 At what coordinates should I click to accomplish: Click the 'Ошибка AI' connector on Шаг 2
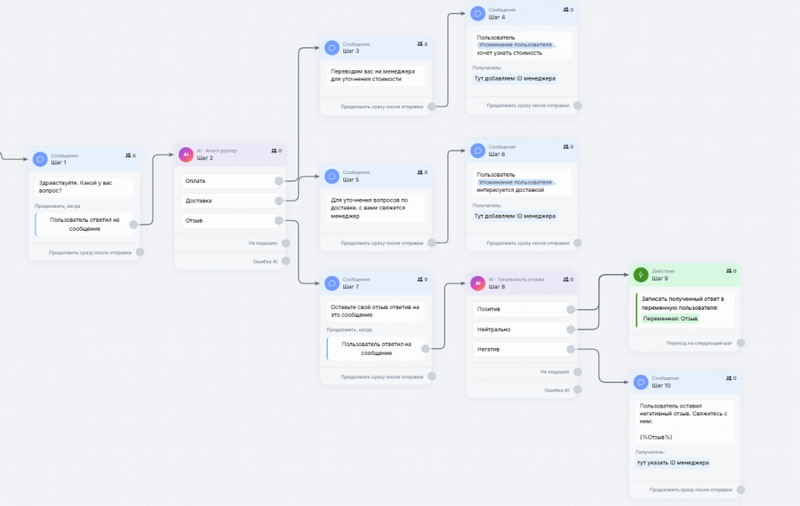click(285, 261)
